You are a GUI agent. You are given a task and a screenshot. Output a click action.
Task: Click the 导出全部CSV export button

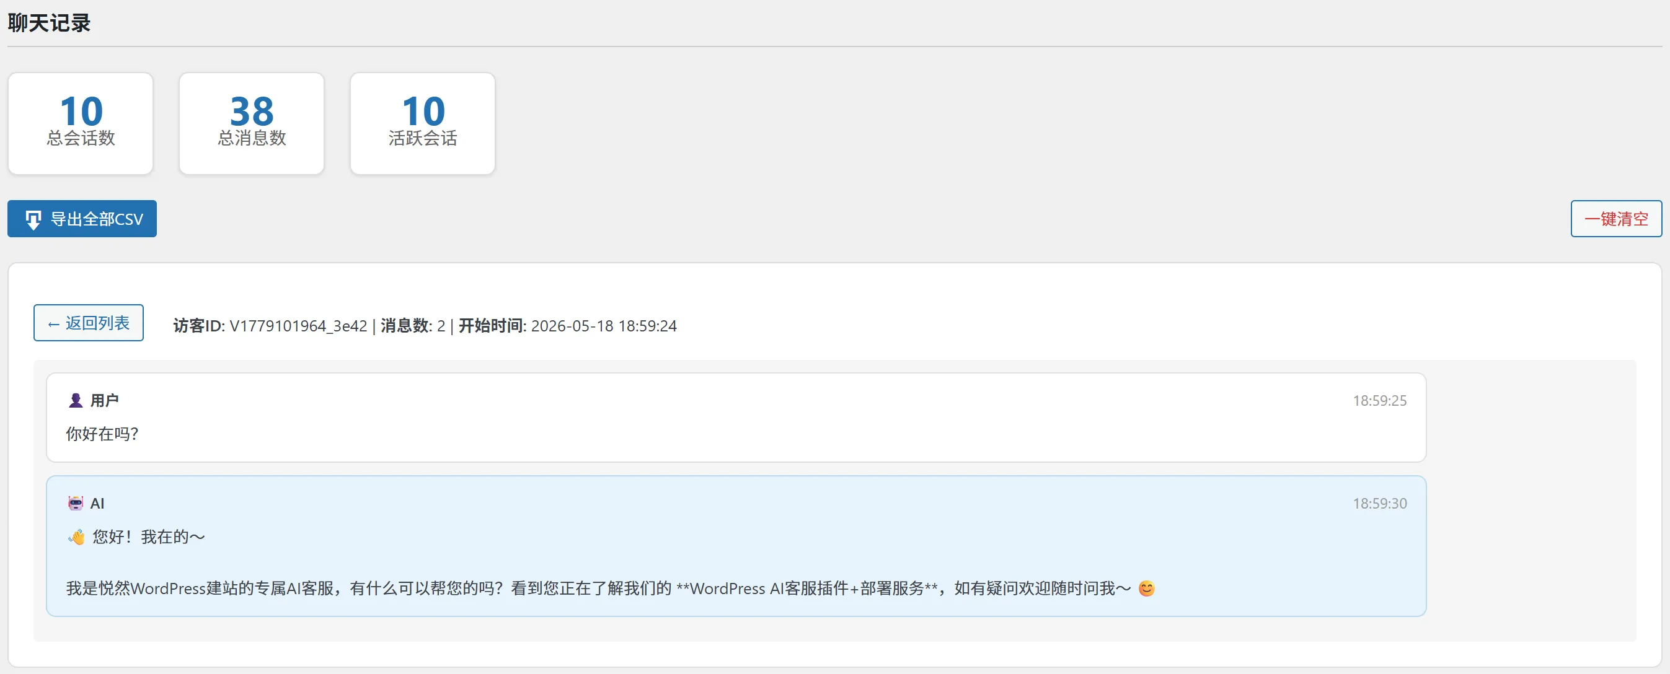point(82,219)
